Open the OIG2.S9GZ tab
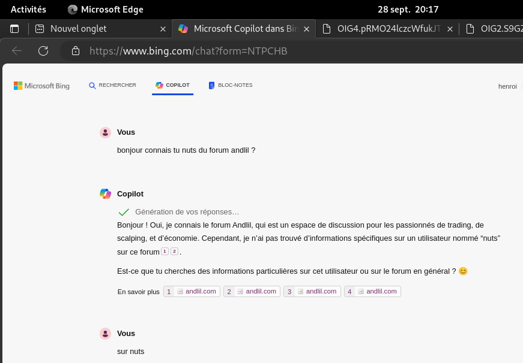 [x=495, y=29]
